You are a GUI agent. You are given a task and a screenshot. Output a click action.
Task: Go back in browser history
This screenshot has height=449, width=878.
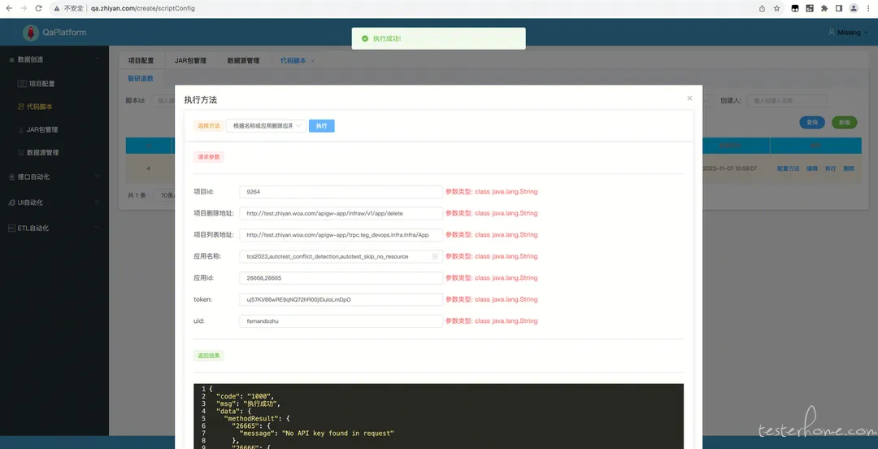[9, 8]
